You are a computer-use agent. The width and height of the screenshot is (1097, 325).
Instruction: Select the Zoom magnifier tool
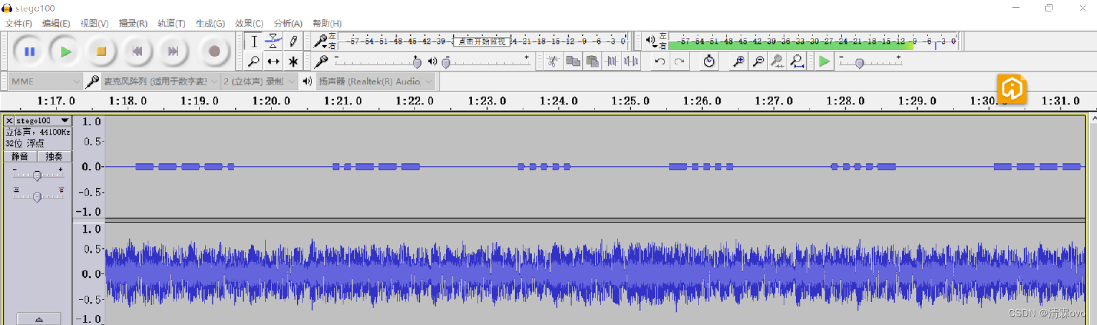(254, 62)
